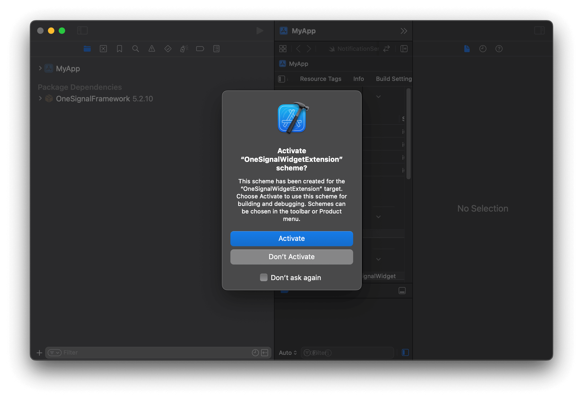Viewport: 583px width, 400px height.
Task: Toggle the inspector panel button
Action: 539,31
